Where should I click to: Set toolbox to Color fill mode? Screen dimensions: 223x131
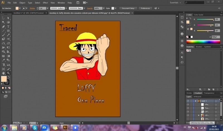pos(3,88)
